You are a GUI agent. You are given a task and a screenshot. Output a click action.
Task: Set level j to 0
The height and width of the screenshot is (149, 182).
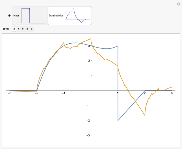pyautogui.click(x=14, y=29)
